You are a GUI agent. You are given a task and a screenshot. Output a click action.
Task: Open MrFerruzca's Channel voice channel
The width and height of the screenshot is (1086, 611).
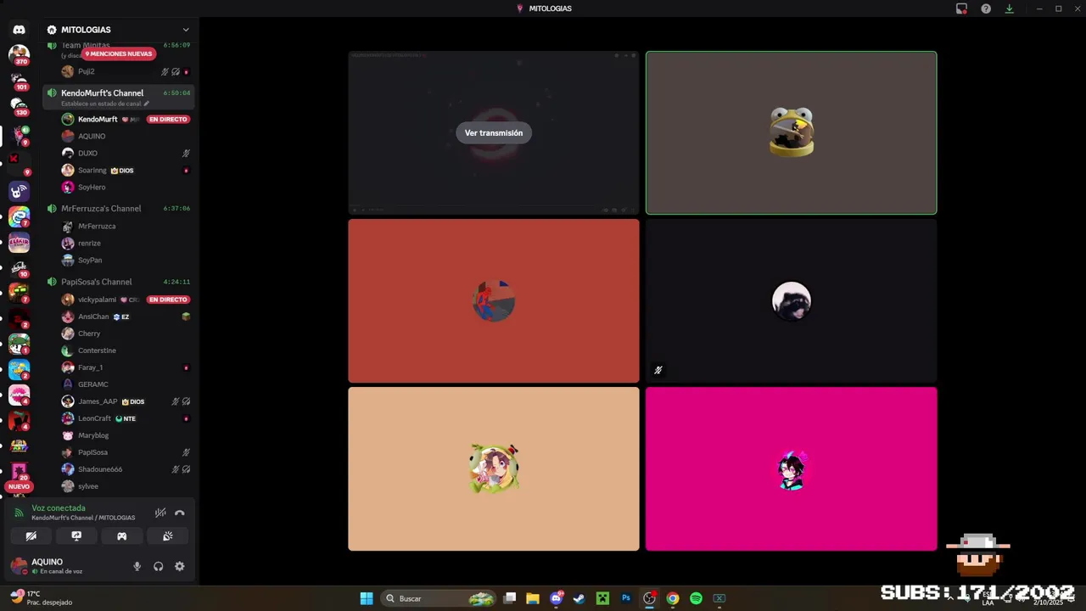118,208
